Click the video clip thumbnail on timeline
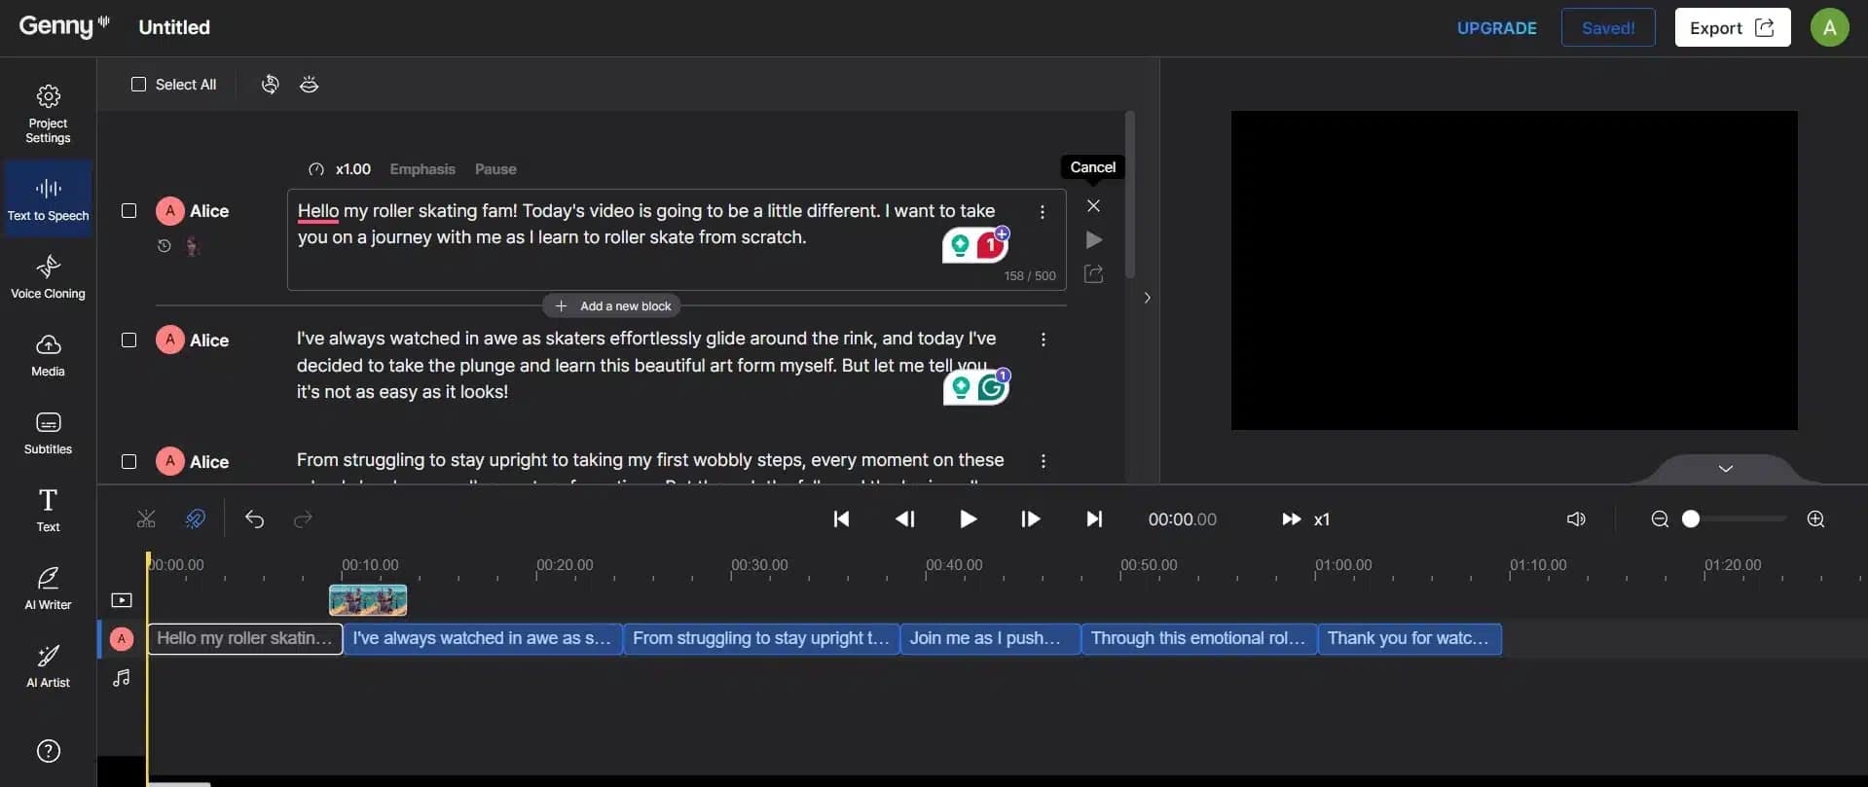 tap(368, 600)
